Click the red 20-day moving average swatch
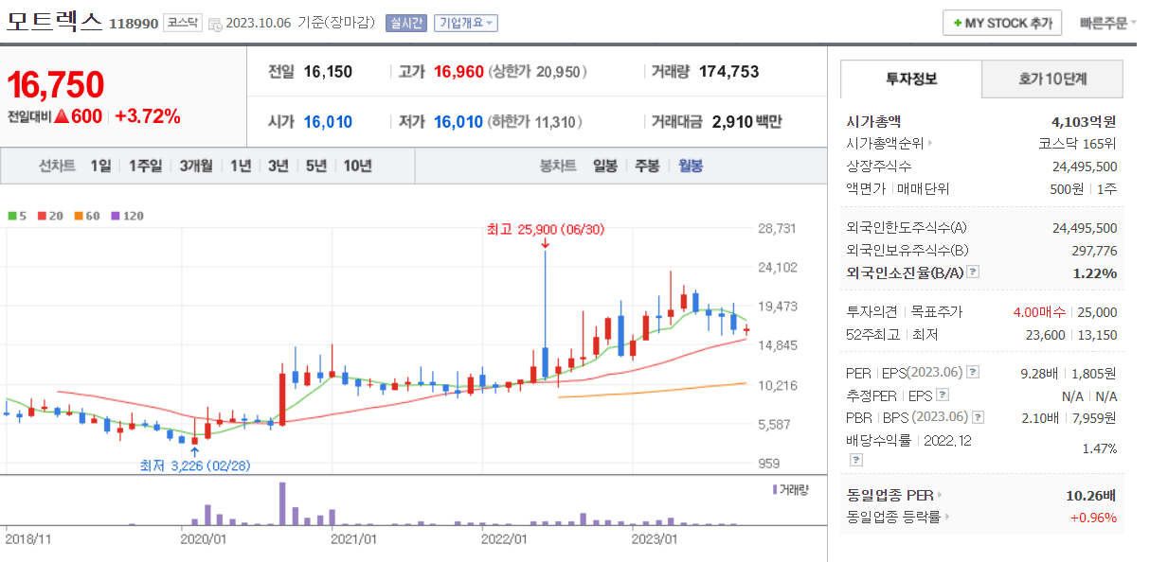 click(42, 216)
